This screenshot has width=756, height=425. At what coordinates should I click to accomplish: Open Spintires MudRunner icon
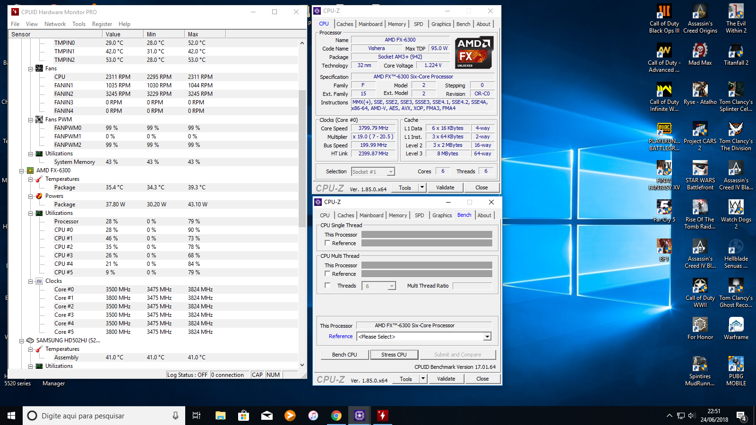[700, 372]
